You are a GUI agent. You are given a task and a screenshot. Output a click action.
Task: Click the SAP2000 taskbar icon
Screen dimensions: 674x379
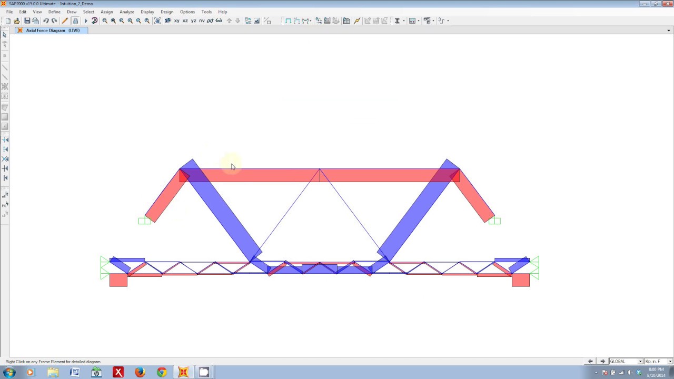coord(183,373)
